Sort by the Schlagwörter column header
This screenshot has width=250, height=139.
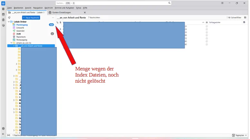pos(215,22)
